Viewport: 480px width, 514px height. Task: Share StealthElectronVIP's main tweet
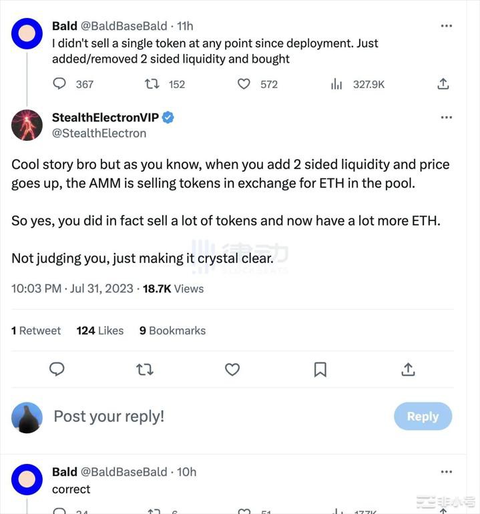pyautogui.click(x=408, y=369)
